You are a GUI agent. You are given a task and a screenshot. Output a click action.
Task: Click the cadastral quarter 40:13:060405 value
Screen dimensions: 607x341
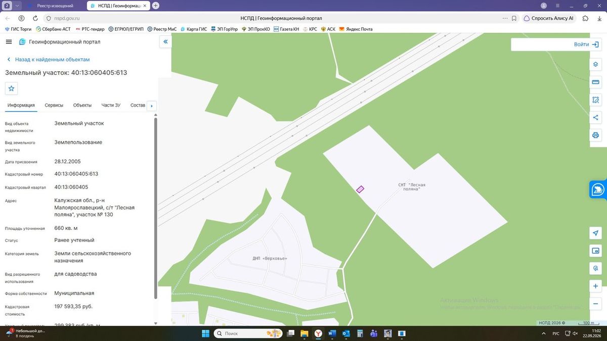71,187
